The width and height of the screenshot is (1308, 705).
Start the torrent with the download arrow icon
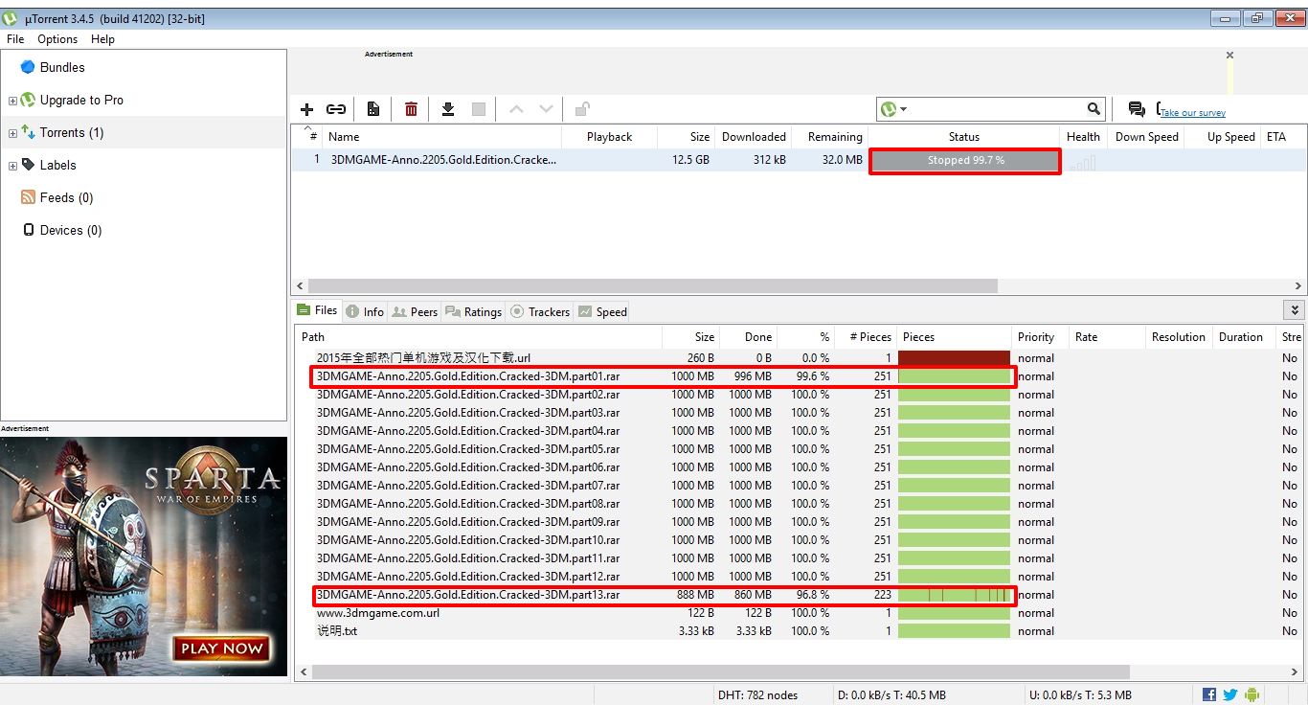(x=447, y=109)
